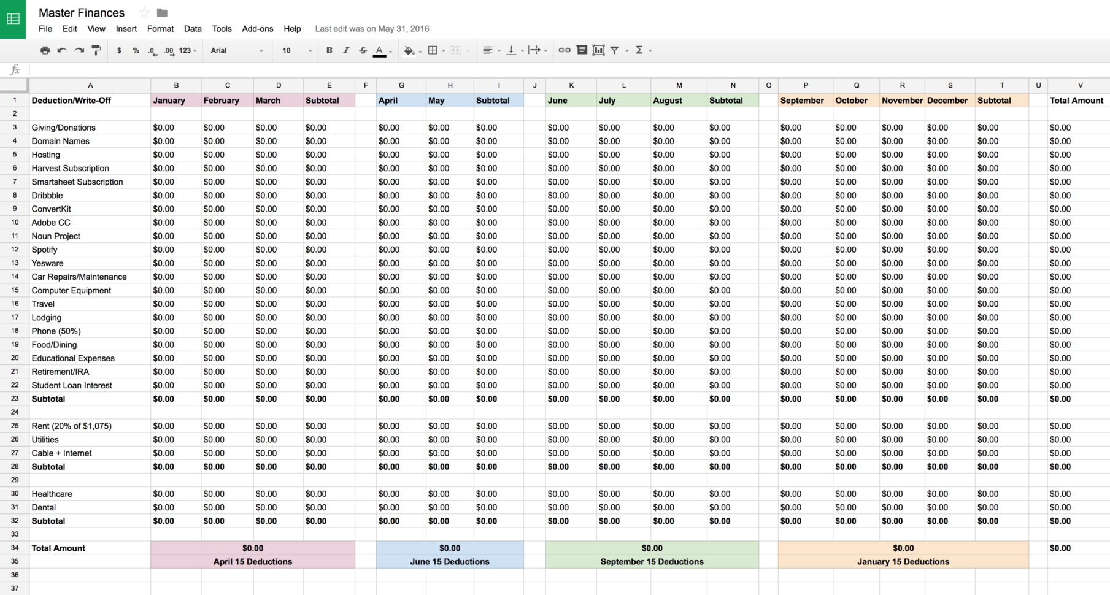Insert a chart using the chart icon
The image size is (1110, 595).
(598, 50)
